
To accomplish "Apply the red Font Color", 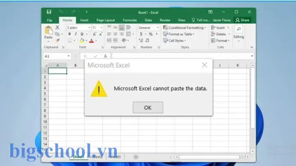I will 92,41.
